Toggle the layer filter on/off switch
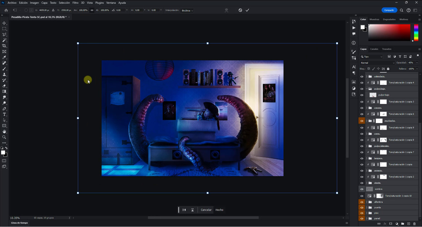The width and height of the screenshot is (422, 227). pyautogui.click(x=418, y=56)
